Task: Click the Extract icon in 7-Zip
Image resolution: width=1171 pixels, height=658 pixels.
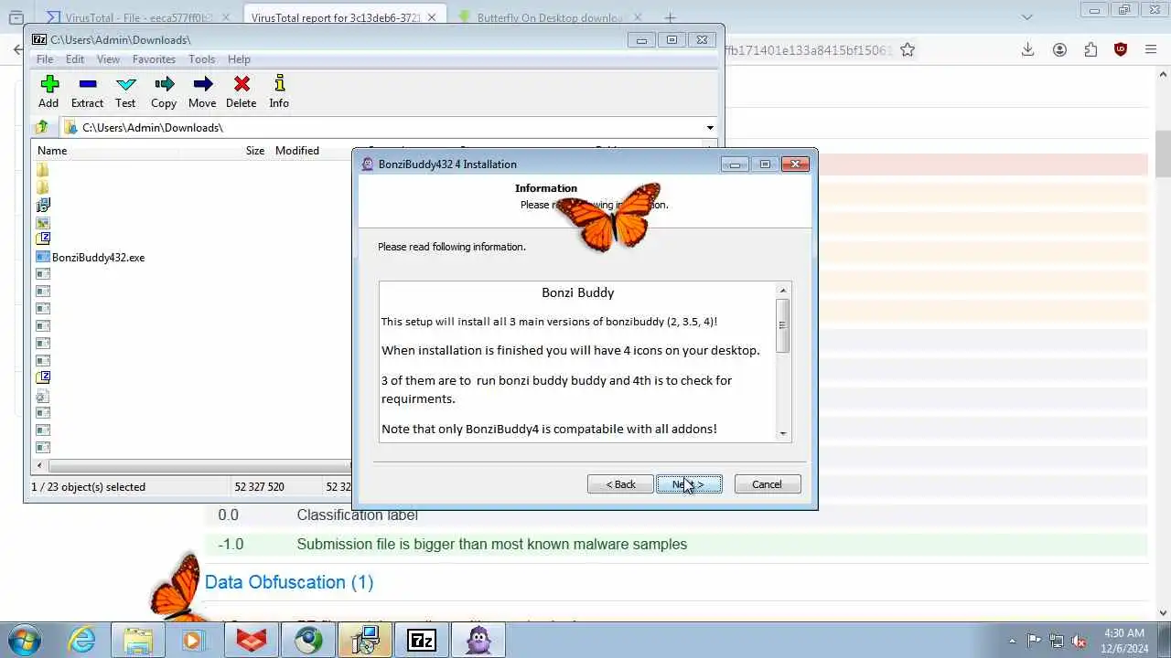Action: (88, 92)
